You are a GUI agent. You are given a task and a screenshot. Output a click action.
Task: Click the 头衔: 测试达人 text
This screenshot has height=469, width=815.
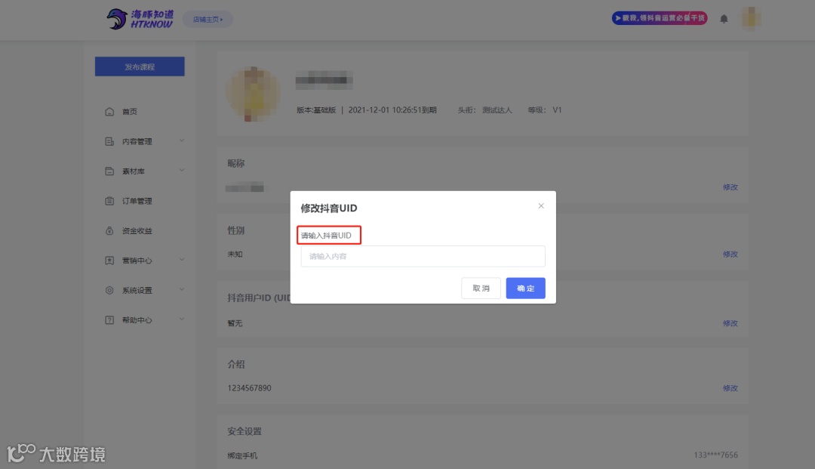click(484, 110)
